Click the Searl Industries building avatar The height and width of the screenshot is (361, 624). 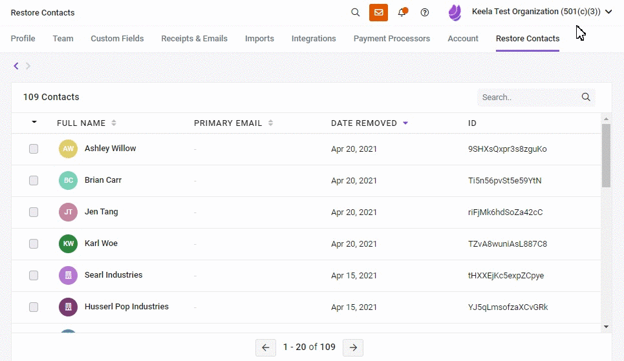click(x=68, y=276)
